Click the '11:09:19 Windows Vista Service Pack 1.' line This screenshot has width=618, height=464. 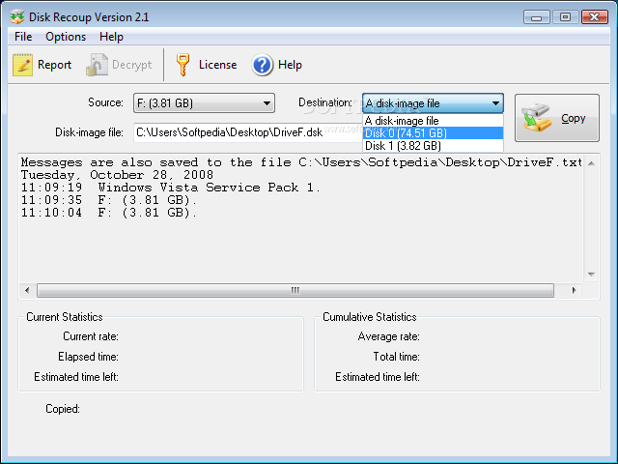(x=171, y=188)
